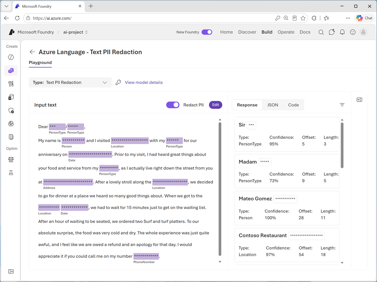Open search magnifier in Foundry header
This screenshot has width=377, height=282.
coord(321,32)
